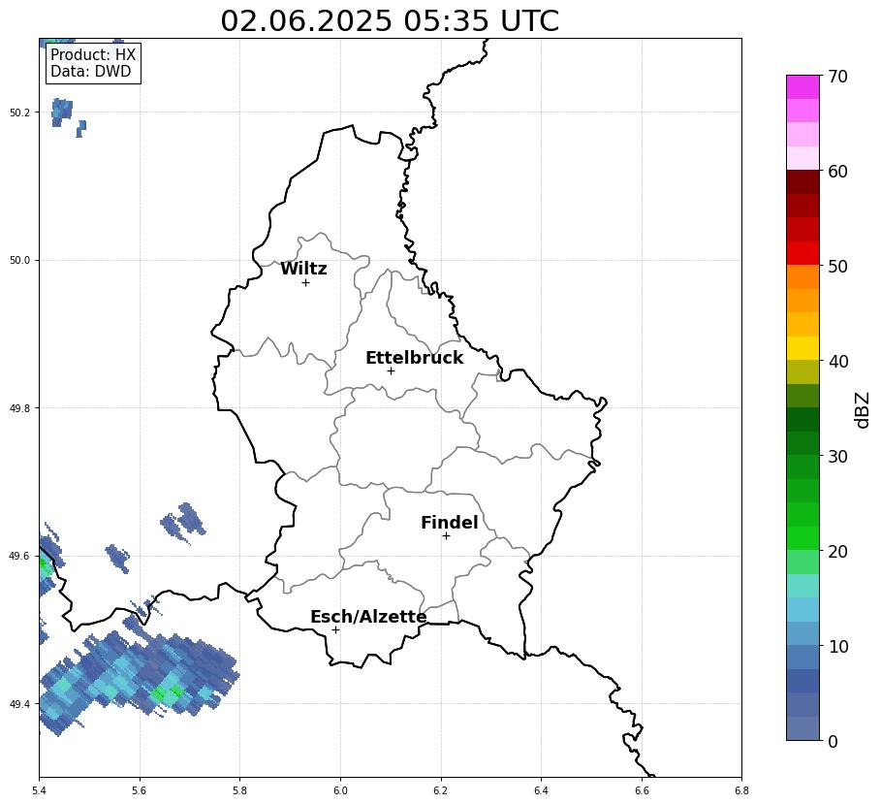Click the latitude 49.4 axis label
Screen dimensions: 881x804
18,704
